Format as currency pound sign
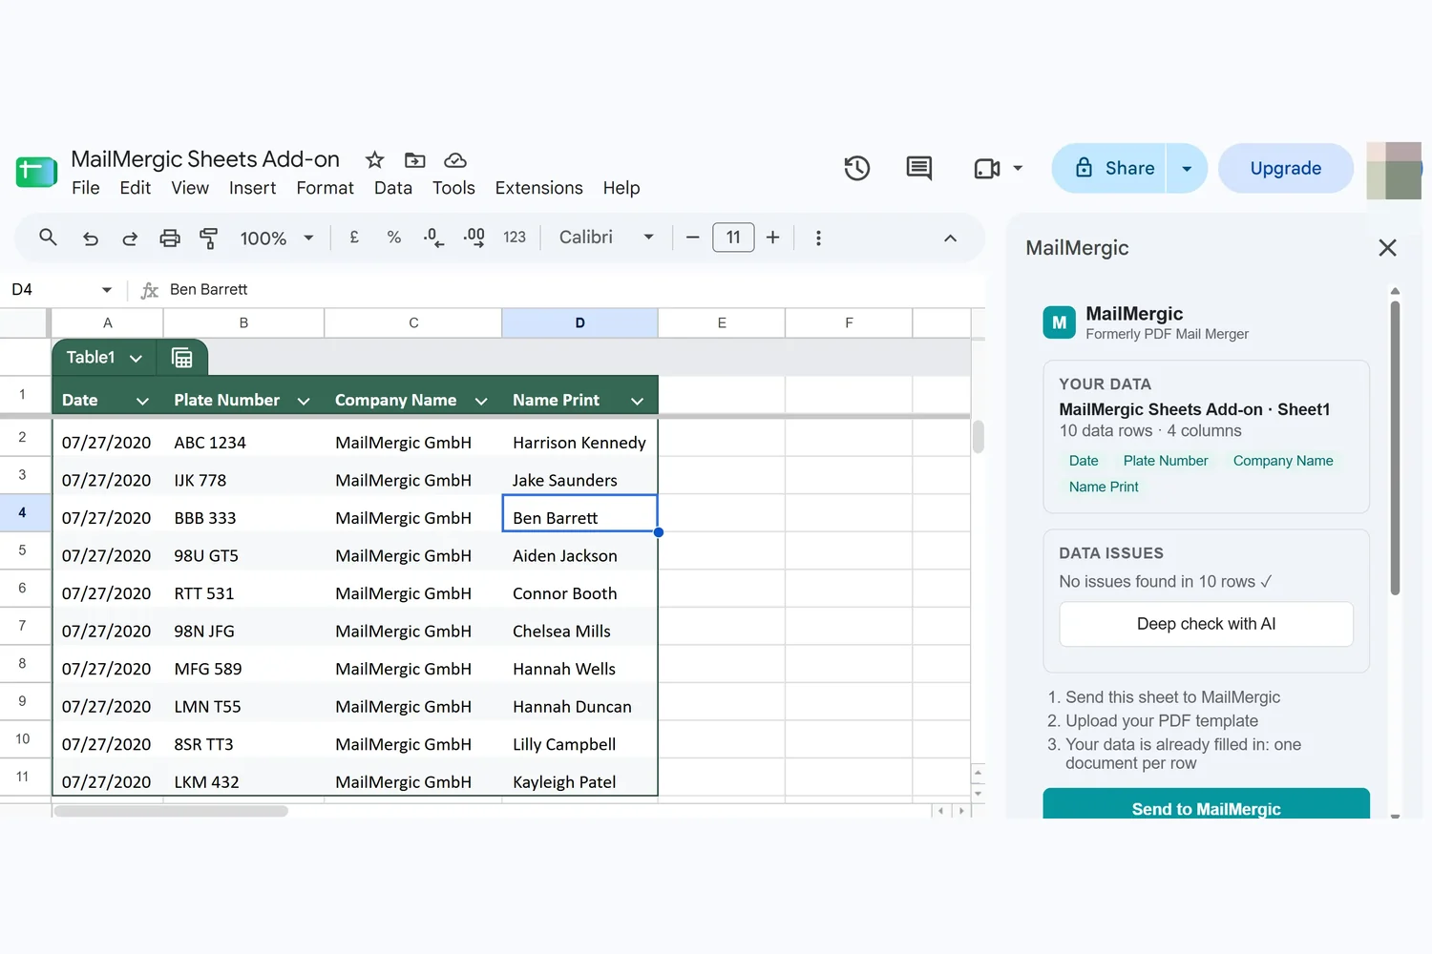The width and height of the screenshot is (1432, 954). click(x=354, y=238)
